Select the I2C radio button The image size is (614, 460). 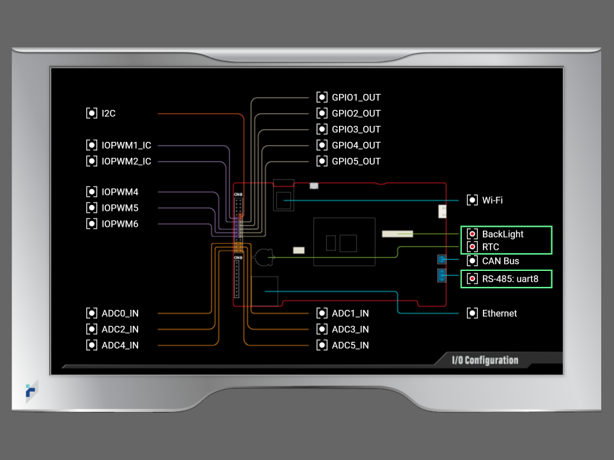point(91,114)
